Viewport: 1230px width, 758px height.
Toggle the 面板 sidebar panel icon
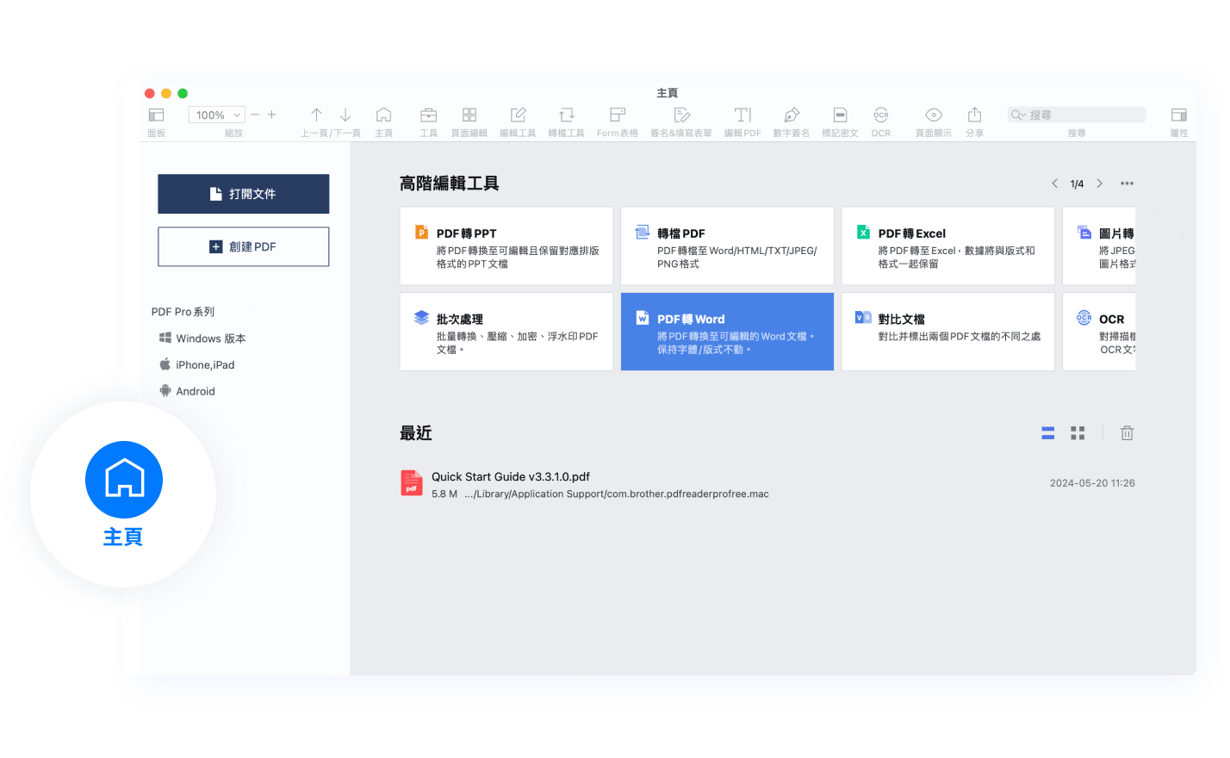click(x=156, y=115)
